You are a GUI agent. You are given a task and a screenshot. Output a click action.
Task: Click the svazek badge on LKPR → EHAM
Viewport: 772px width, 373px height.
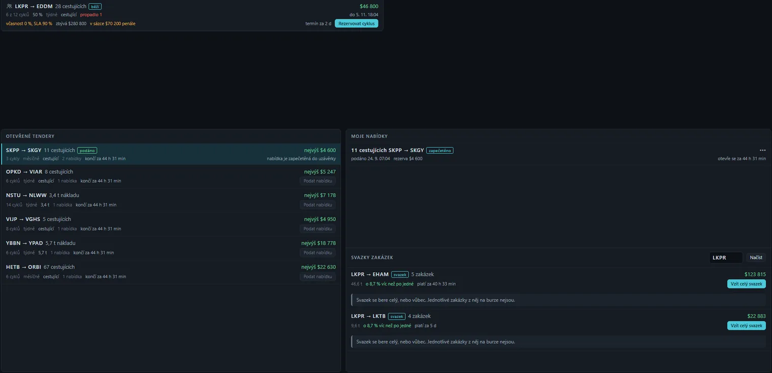coord(400,275)
